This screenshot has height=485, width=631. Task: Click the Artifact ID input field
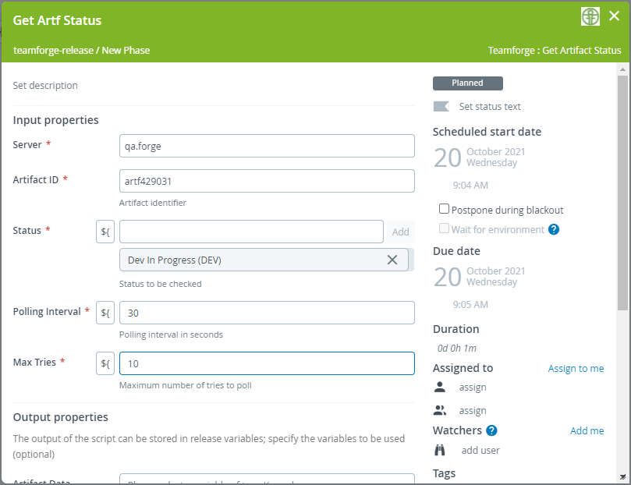pyautogui.click(x=267, y=181)
